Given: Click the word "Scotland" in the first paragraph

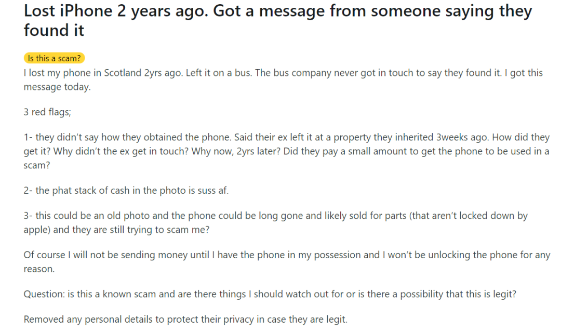Looking at the screenshot, I should [123, 73].
